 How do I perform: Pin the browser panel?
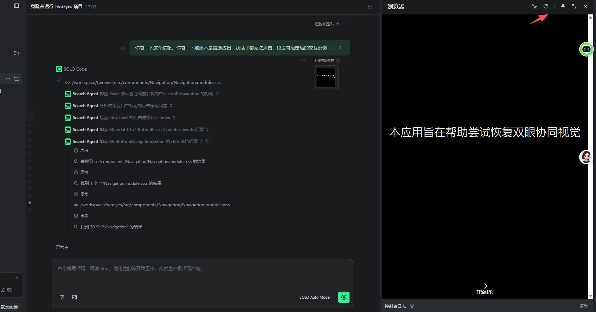tap(563, 6)
